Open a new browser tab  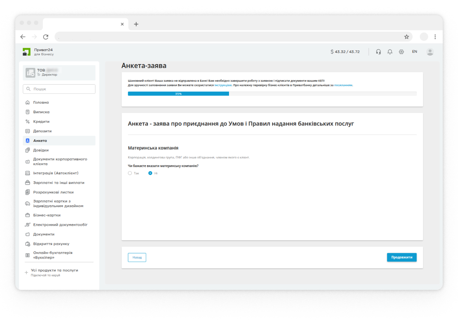[x=136, y=24]
